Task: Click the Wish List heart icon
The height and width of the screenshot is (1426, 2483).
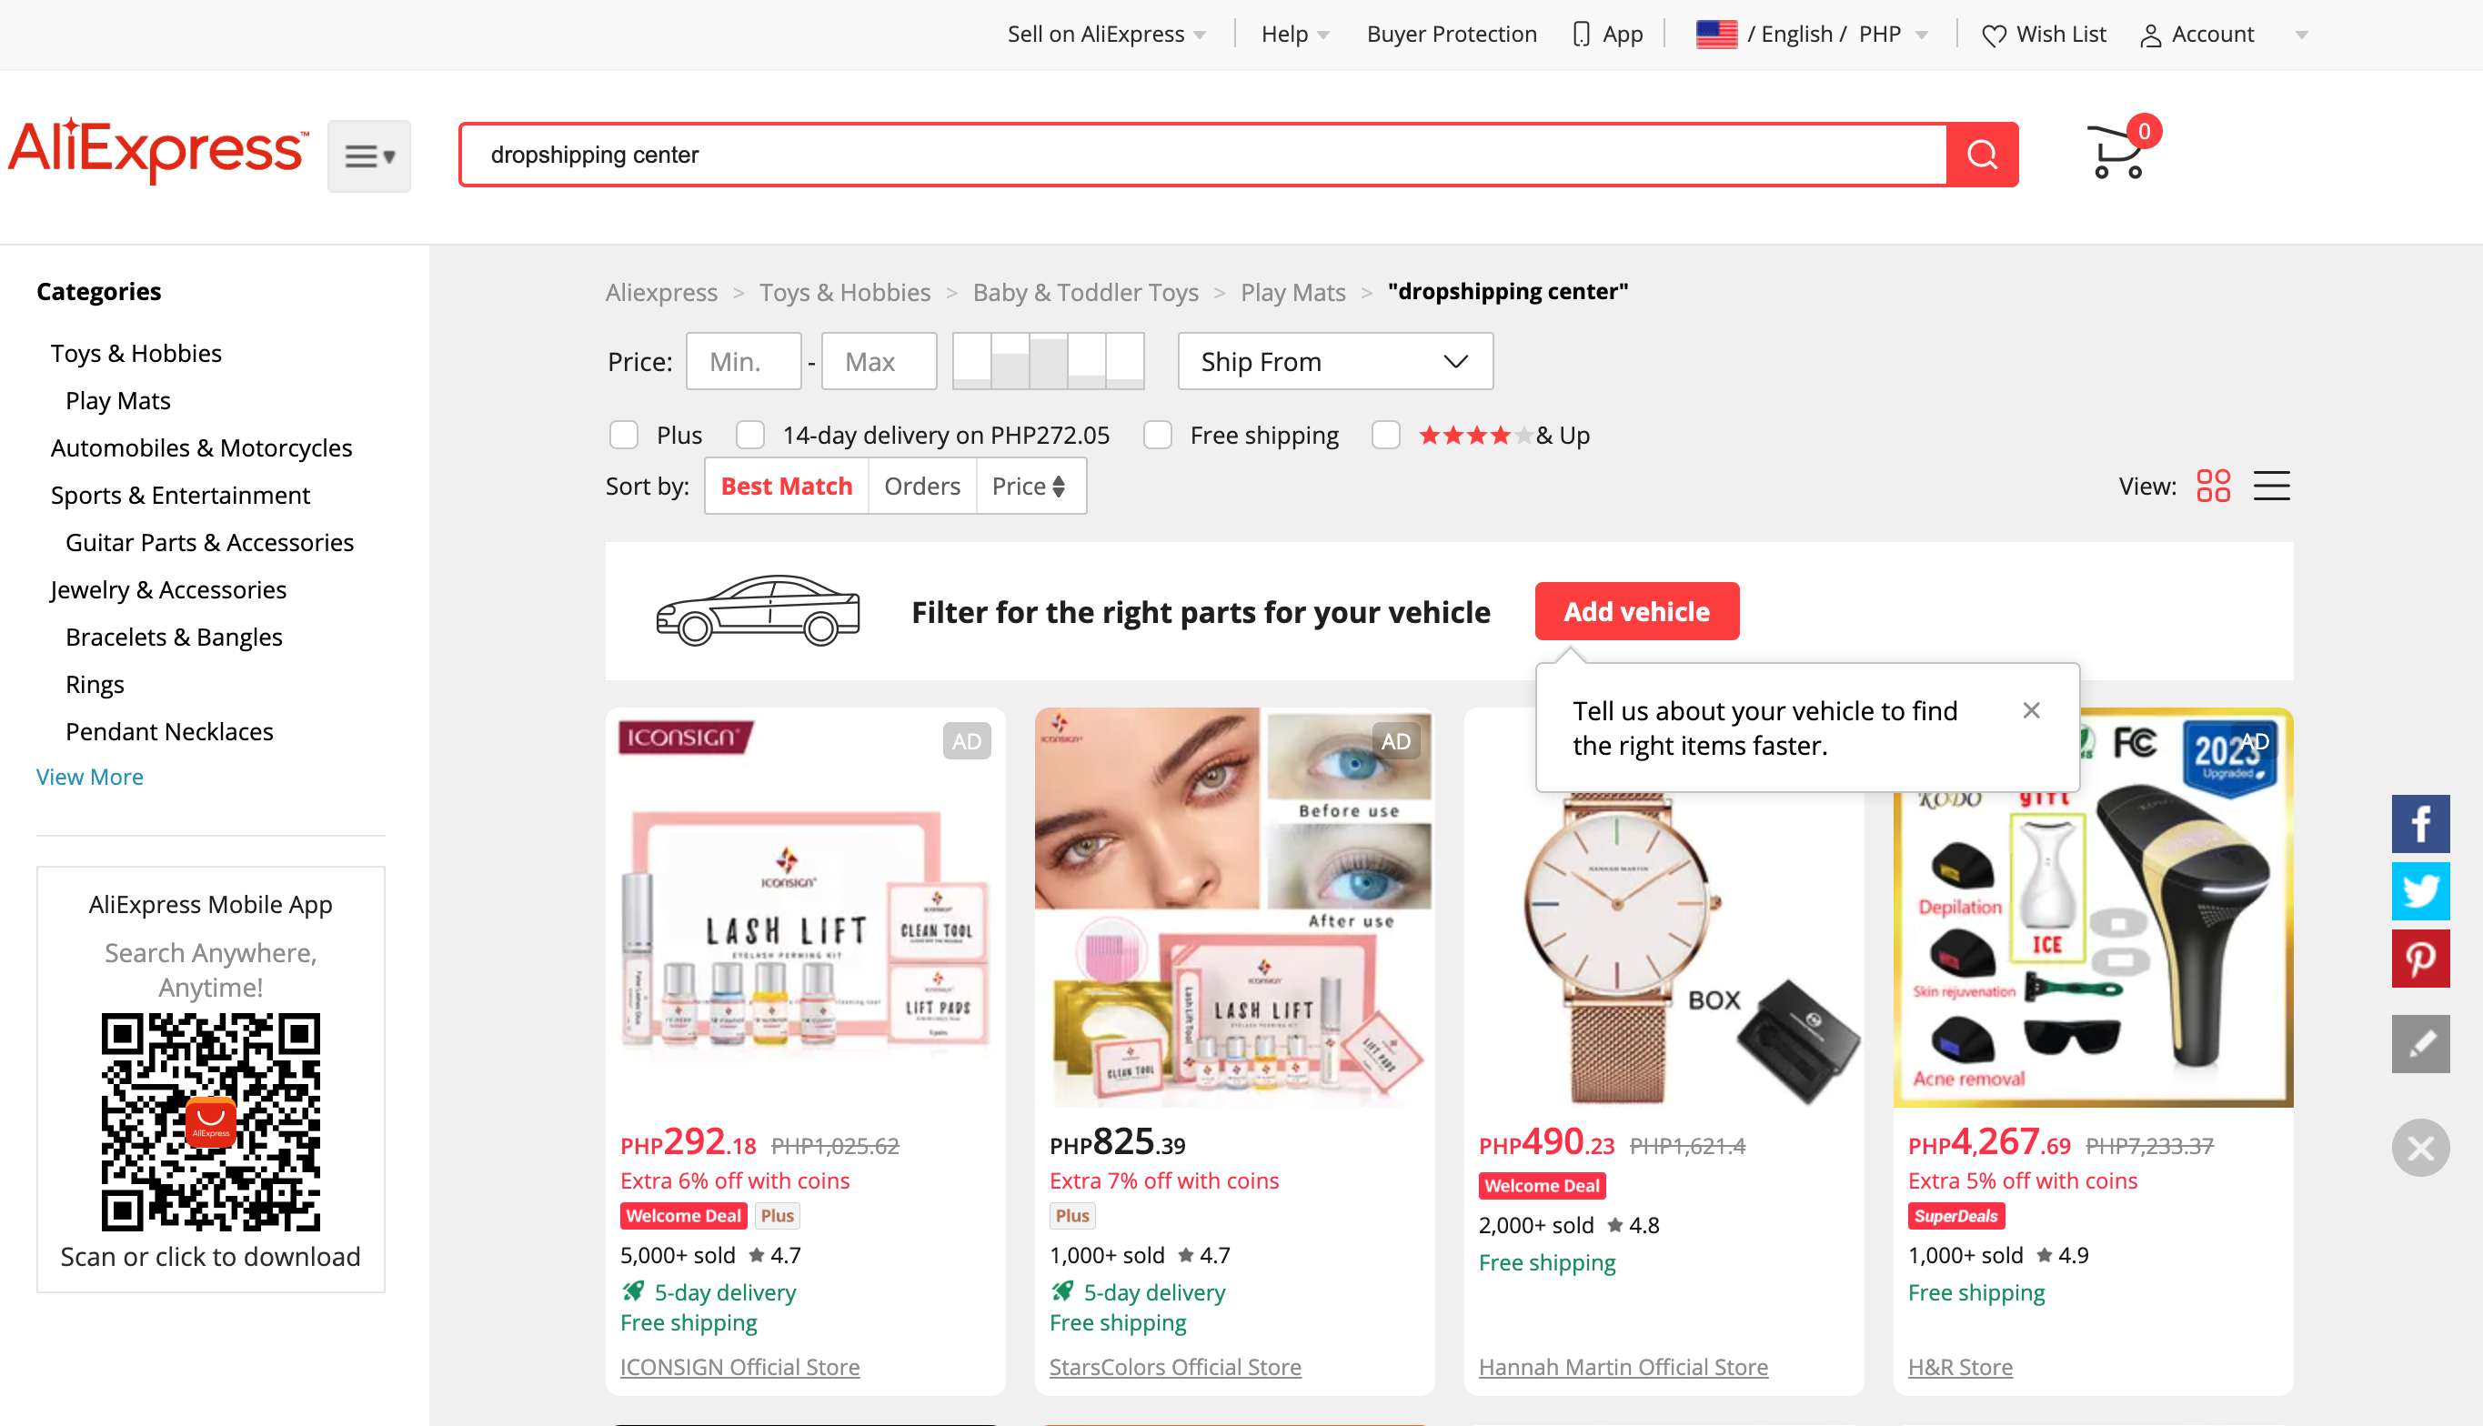Action: click(x=1994, y=35)
